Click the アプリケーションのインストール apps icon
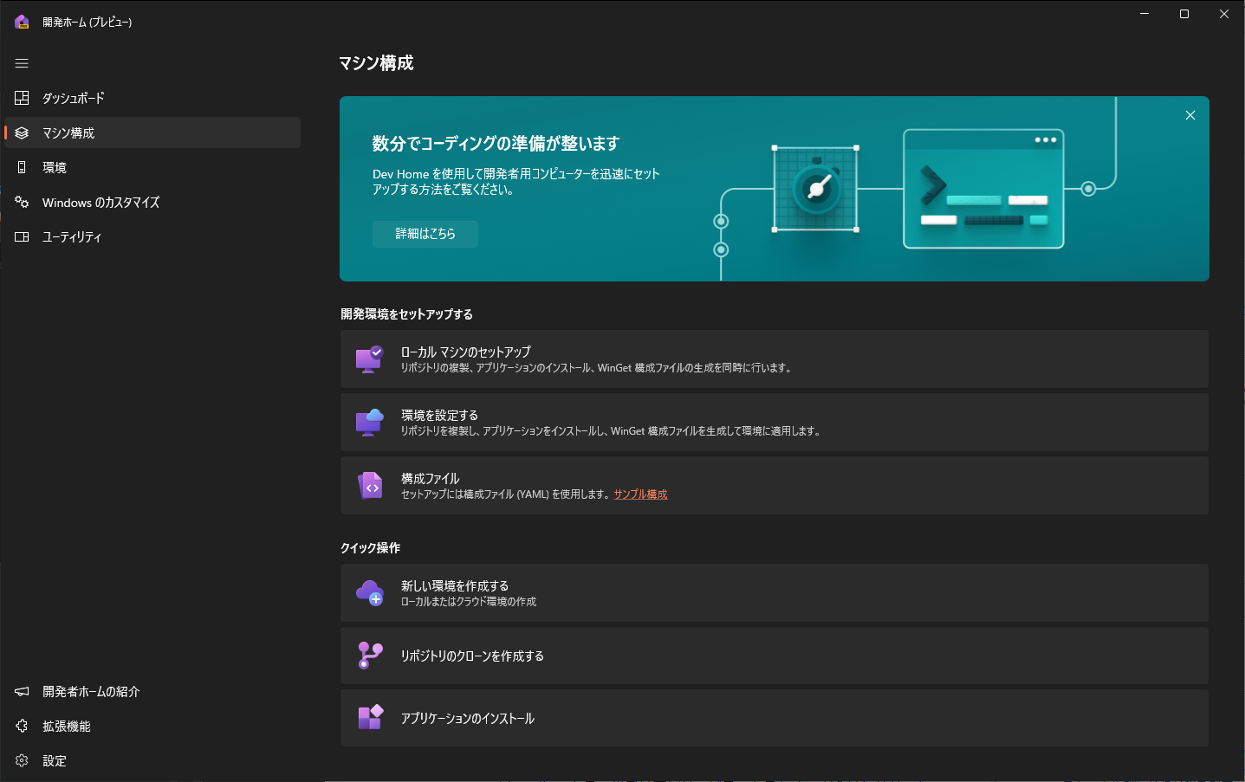The image size is (1245, 782). 370,718
